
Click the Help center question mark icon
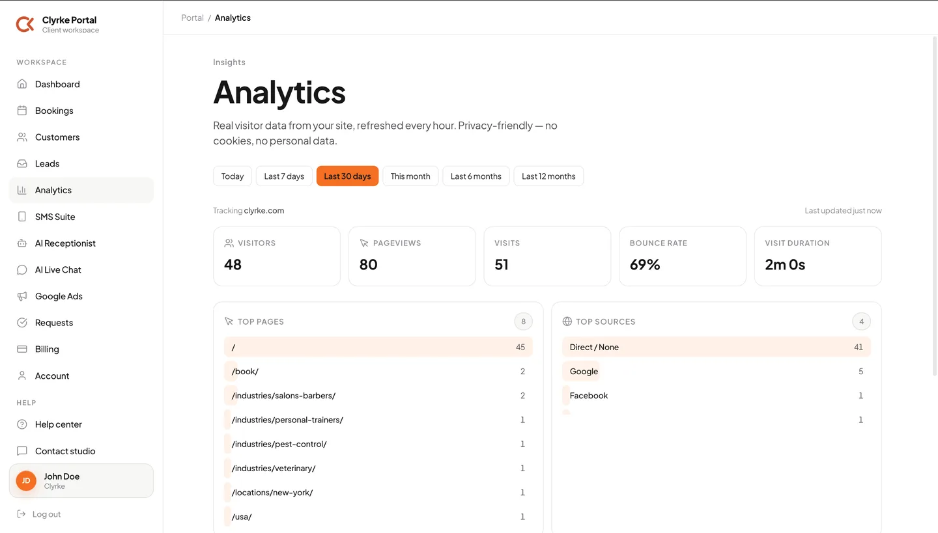coord(22,424)
